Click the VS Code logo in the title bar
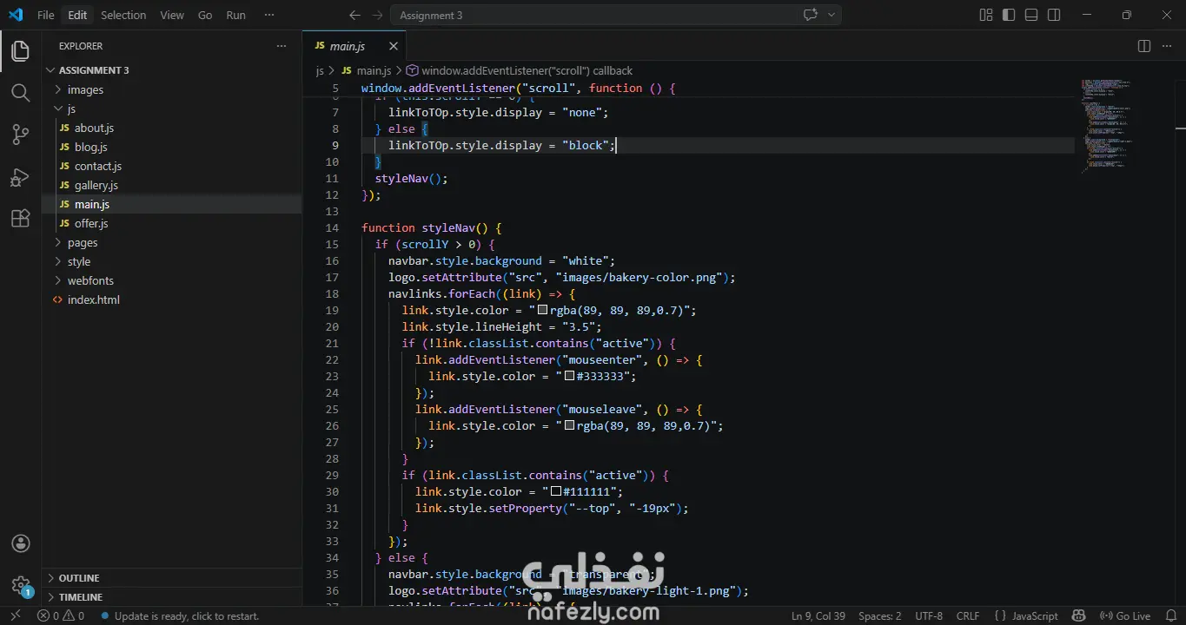Screen dimensions: 1186x625 pyautogui.click(x=16, y=15)
